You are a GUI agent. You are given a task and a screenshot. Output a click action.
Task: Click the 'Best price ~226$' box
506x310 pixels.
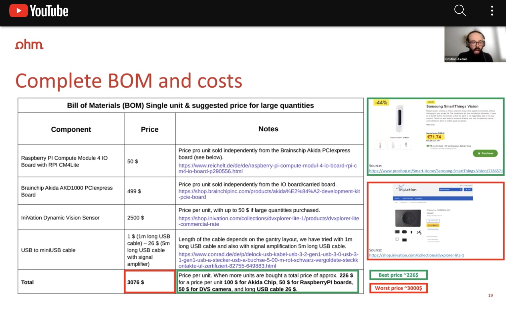coord(399,275)
